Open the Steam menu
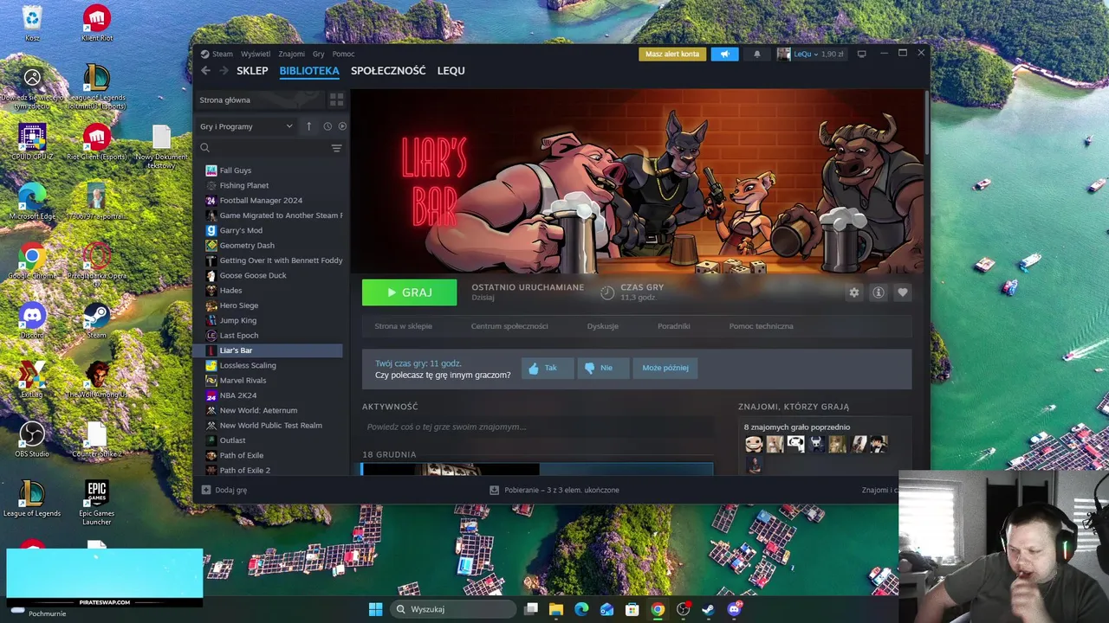The height and width of the screenshot is (623, 1109). (x=223, y=54)
